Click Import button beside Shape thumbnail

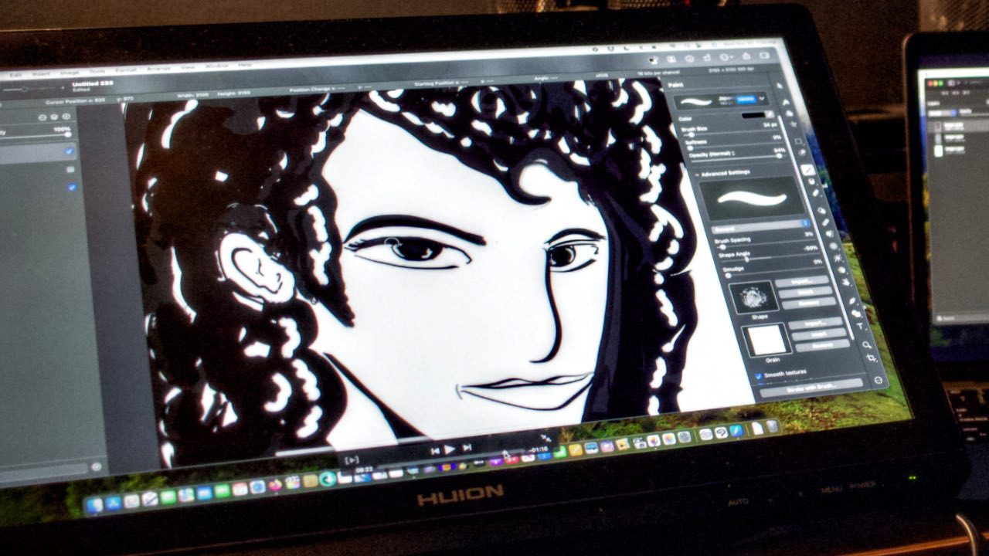tap(801, 281)
